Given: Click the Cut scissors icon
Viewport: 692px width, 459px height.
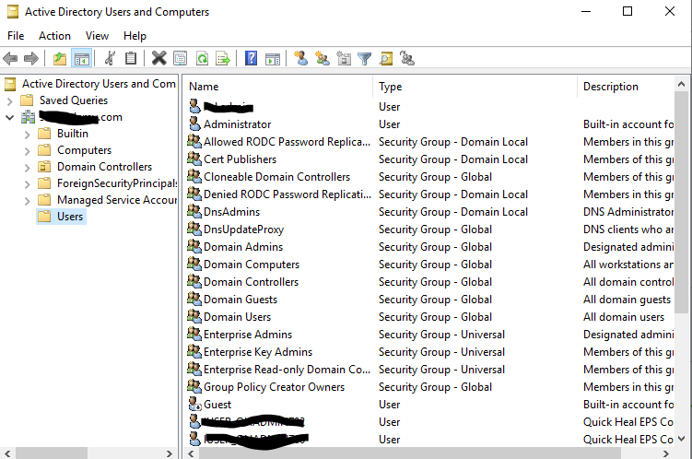Looking at the screenshot, I should 110,58.
